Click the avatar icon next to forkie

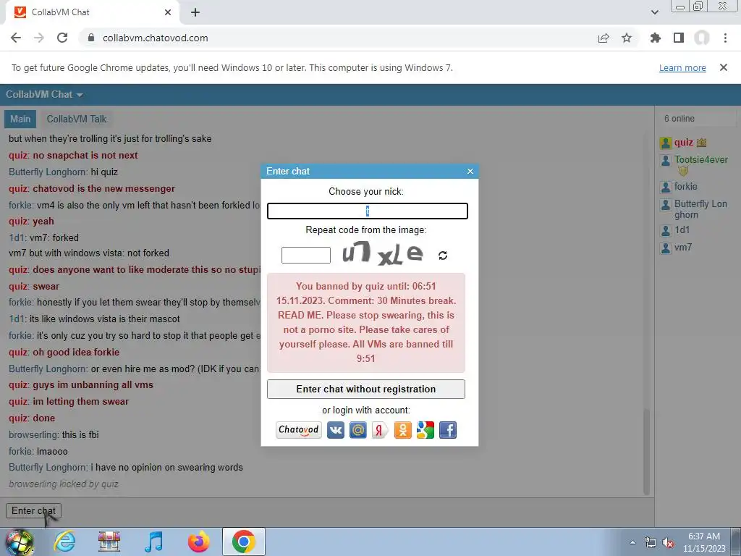click(666, 188)
